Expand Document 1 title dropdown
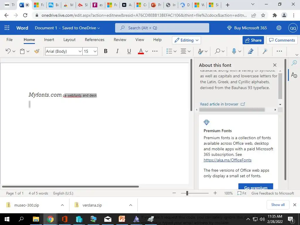Screen dimensions: 300x225 pyautogui.click(x=98, y=28)
